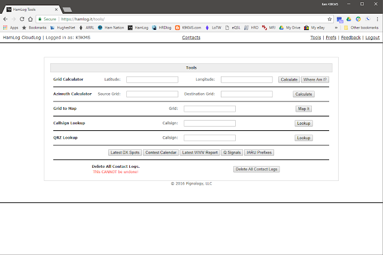383x255 pixels.
Task: Open the HamLog bookmark
Action: pos(138,28)
